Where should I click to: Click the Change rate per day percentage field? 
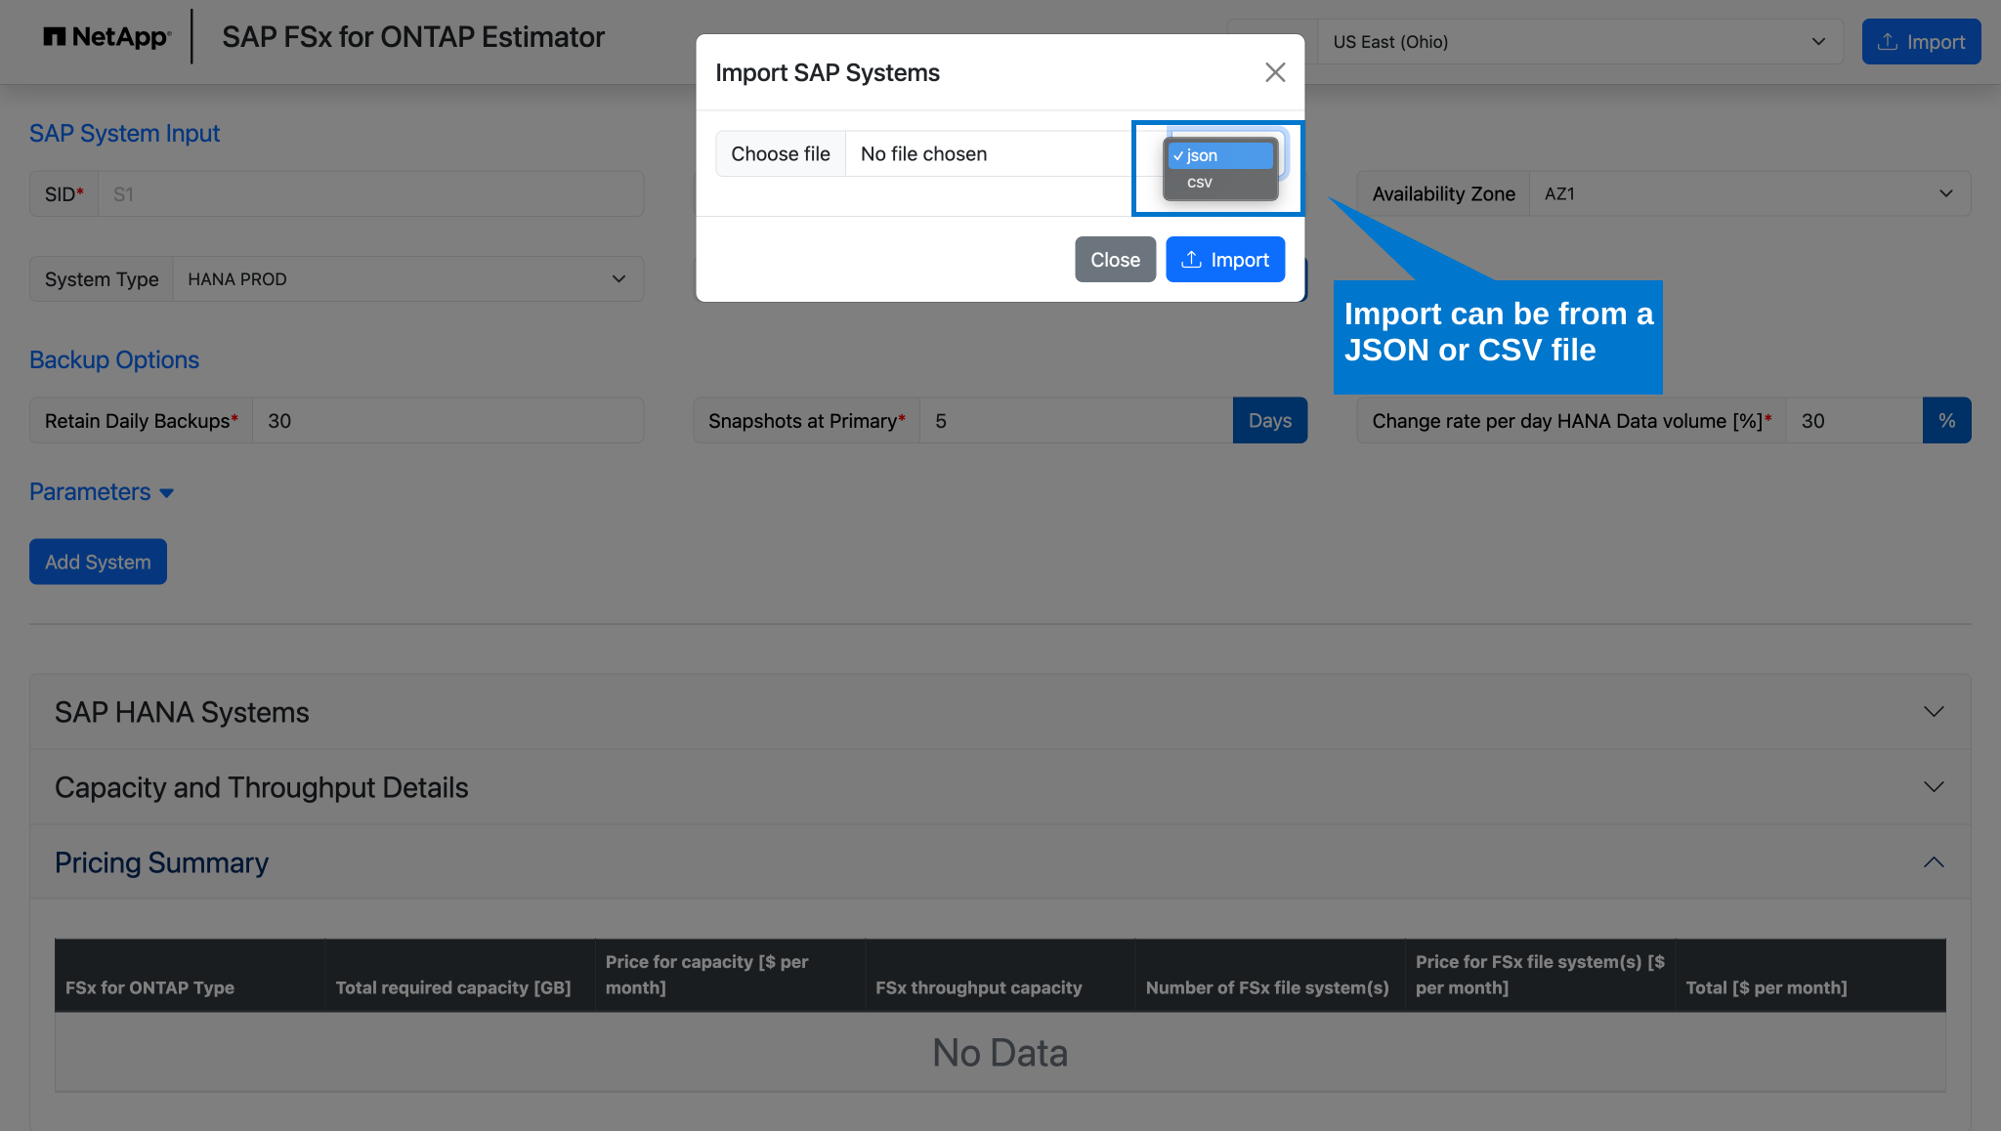click(x=1853, y=421)
